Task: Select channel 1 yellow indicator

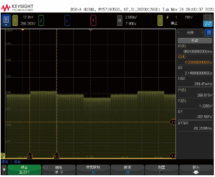Action: (15, 21)
